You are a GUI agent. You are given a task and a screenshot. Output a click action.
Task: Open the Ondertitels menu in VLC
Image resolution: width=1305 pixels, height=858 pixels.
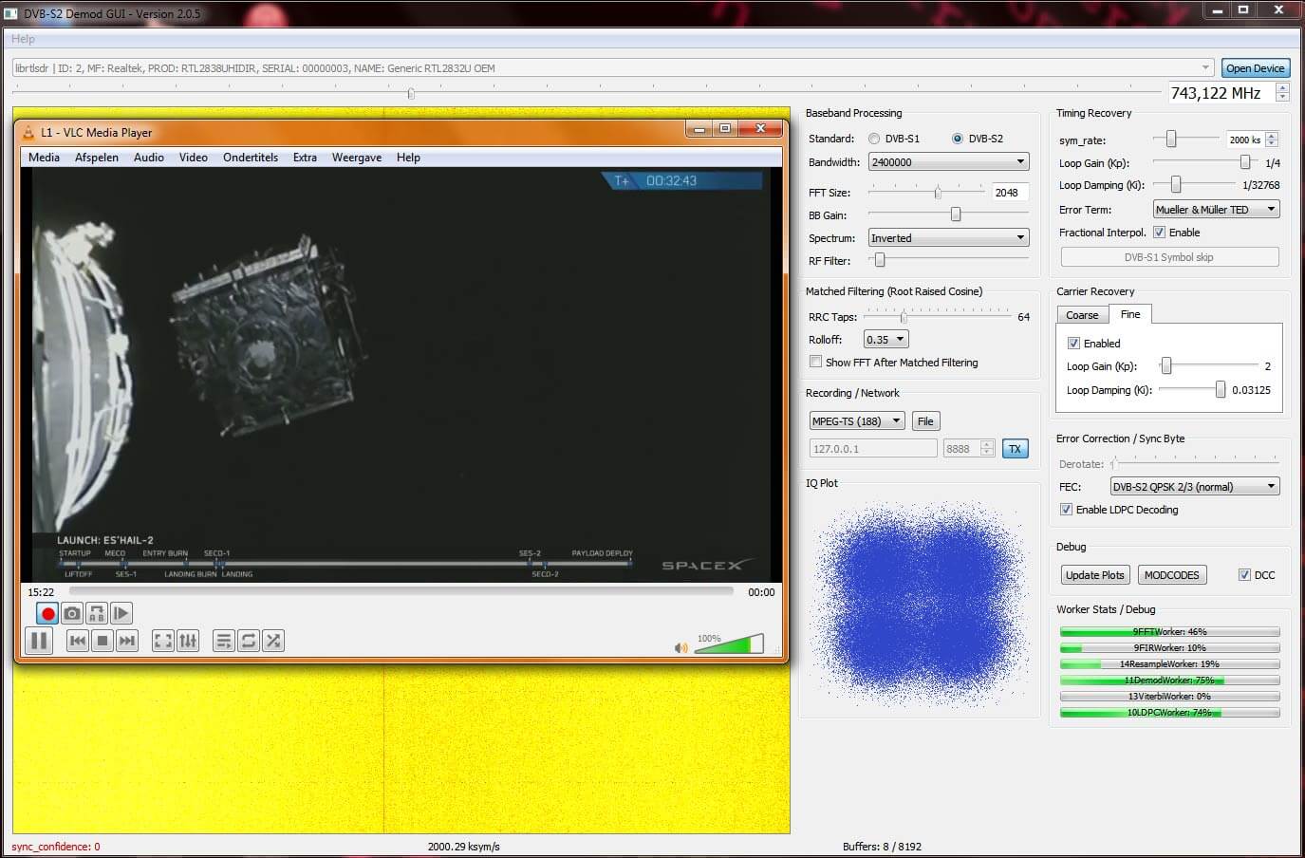click(251, 158)
